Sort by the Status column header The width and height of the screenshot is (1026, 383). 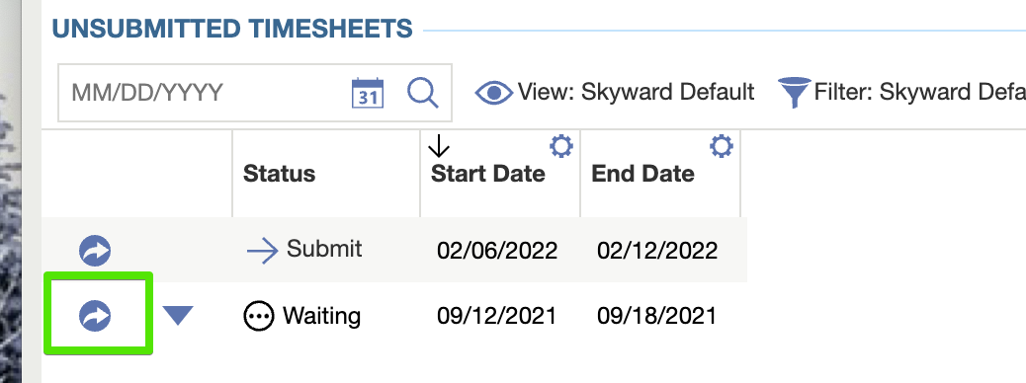point(280,174)
